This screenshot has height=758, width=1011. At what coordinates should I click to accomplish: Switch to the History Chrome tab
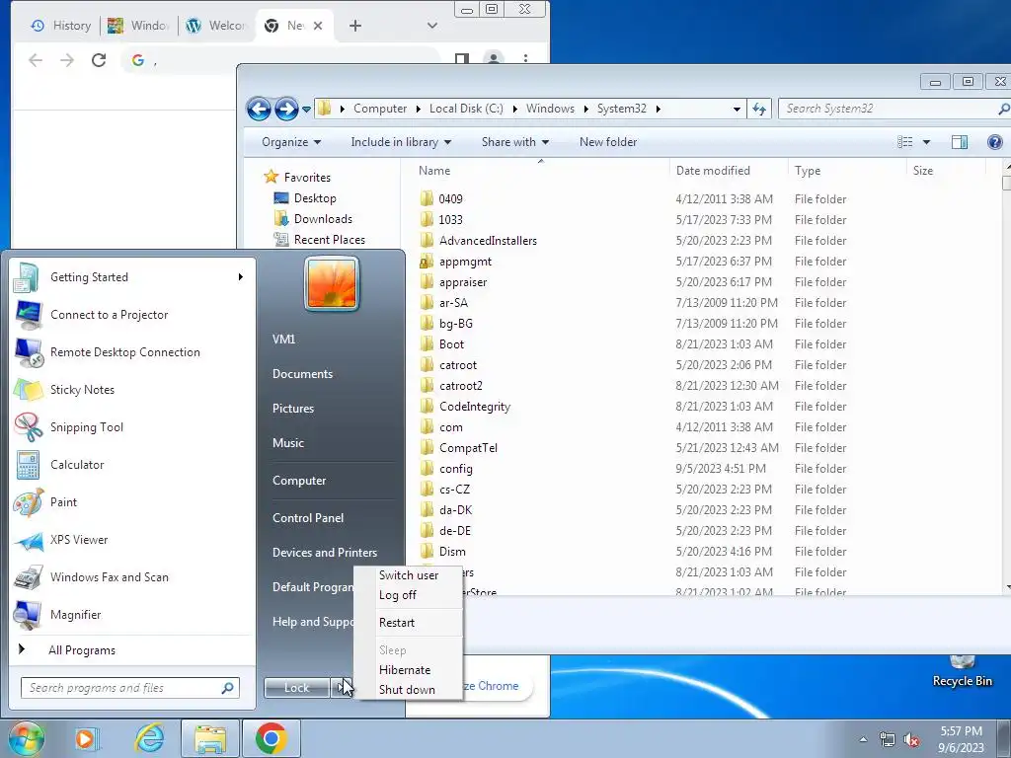60,26
